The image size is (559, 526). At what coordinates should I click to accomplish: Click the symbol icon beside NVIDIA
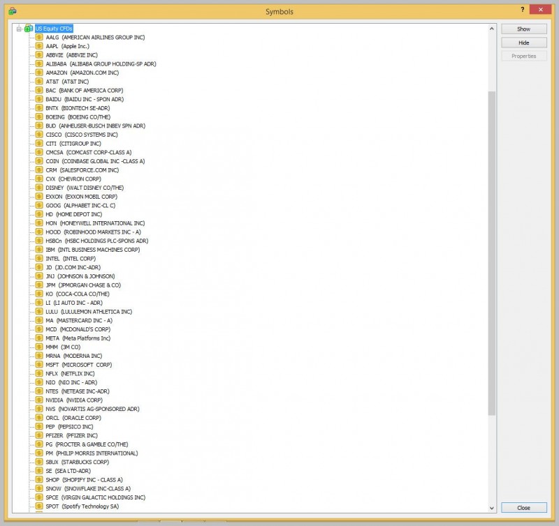click(x=39, y=400)
